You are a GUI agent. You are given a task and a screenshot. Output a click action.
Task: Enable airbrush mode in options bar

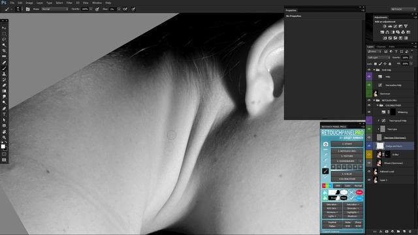point(125,9)
